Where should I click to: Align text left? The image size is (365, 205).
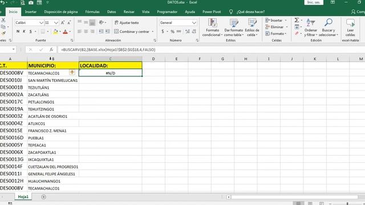80,31
